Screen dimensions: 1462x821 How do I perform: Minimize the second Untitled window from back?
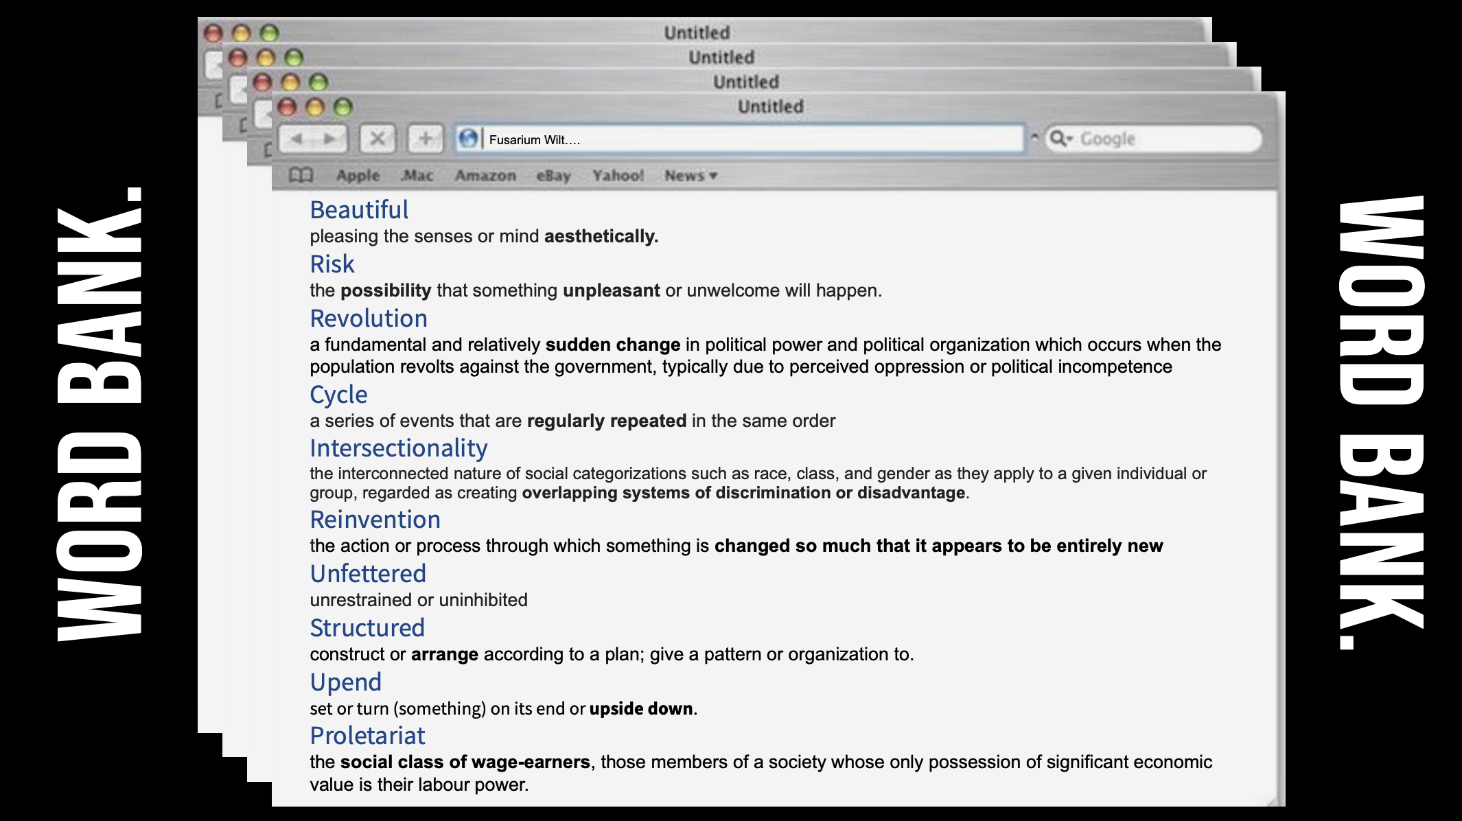(266, 58)
